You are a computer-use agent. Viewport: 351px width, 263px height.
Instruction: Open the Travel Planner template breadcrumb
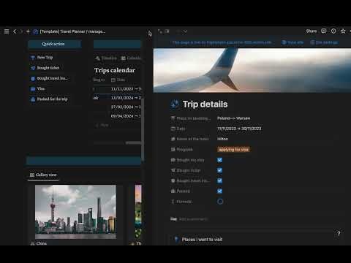coord(69,31)
